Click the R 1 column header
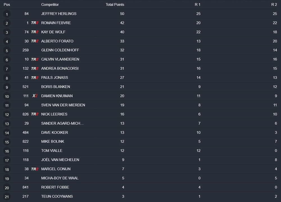Image resolution: width=281 pixels, height=202 pixels. (x=198, y=4)
